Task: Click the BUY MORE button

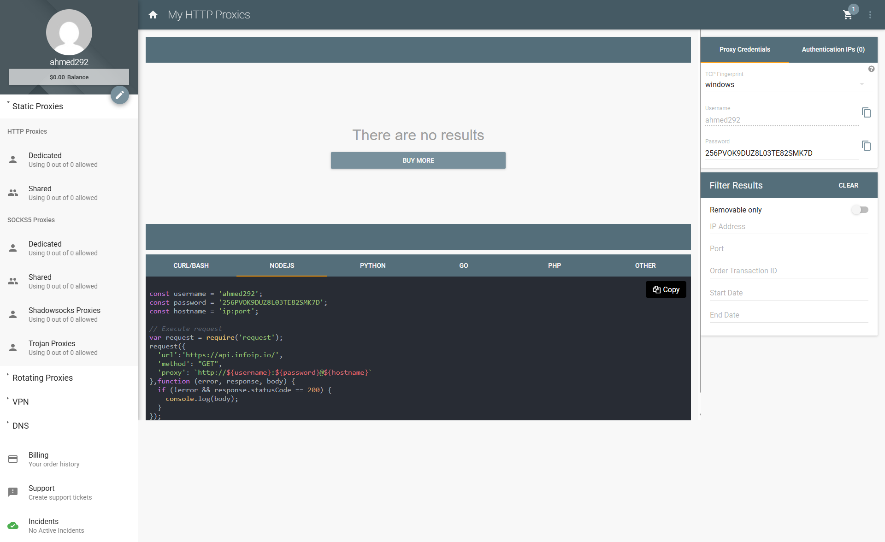Action: tap(418, 160)
